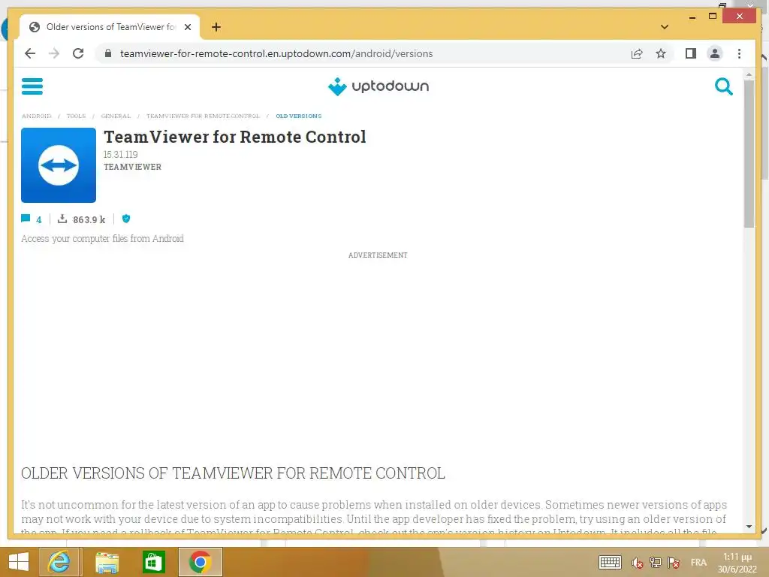Click the taskbar clock showing 1:11
Viewport: 769px width, 577px height.
(x=737, y=563)
